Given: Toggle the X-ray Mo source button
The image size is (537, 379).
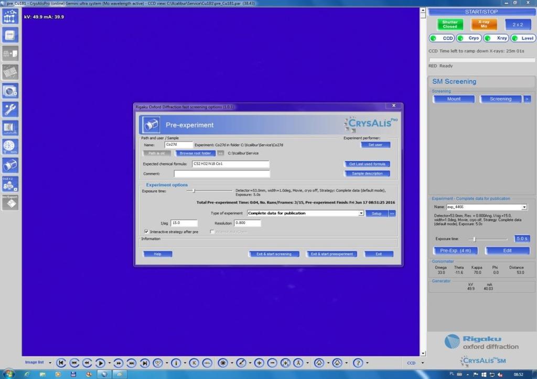Looking at the screenshot, I should point(484,24).
